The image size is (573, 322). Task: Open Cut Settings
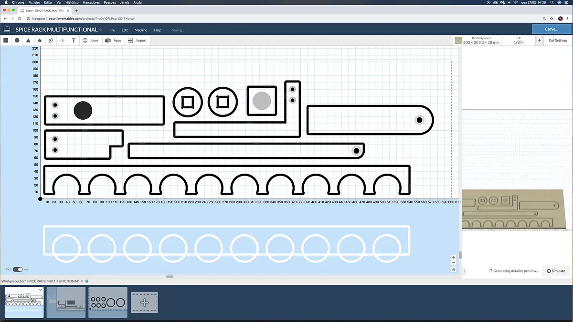[558, 41]
